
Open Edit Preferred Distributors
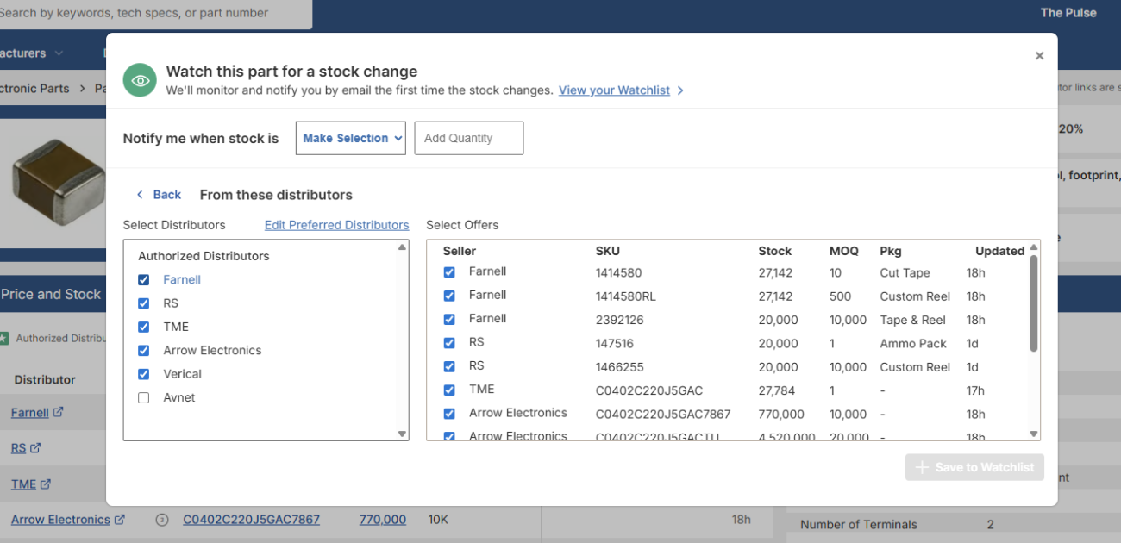click(x=336, y=225)
